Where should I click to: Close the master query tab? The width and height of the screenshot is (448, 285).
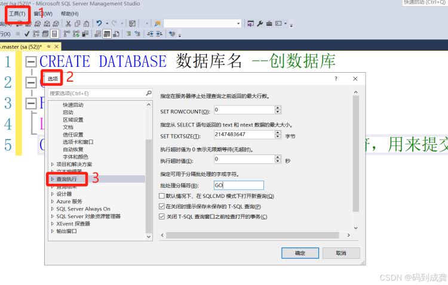point(57,47)
